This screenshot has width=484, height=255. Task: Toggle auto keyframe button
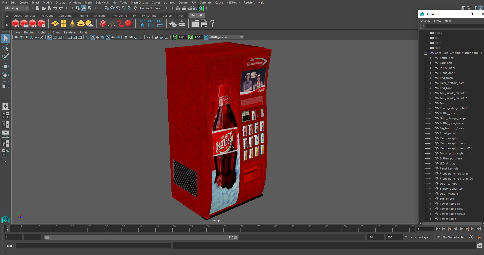471,237
